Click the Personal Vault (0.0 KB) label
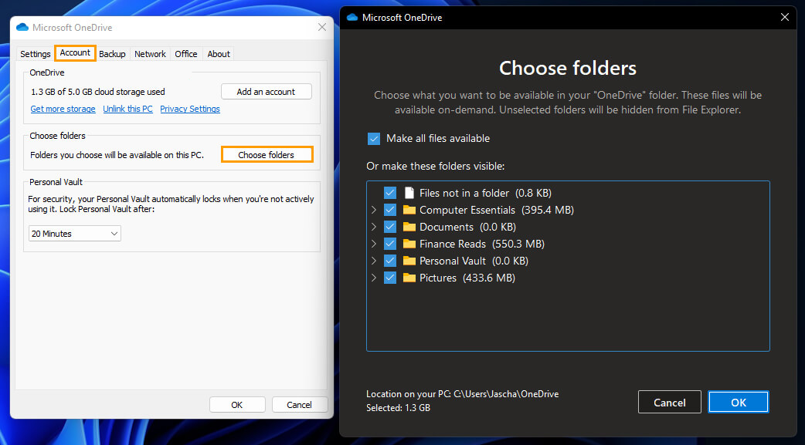Screen dimensions: 805x445 pyautogui.click(x=474, y=261)
